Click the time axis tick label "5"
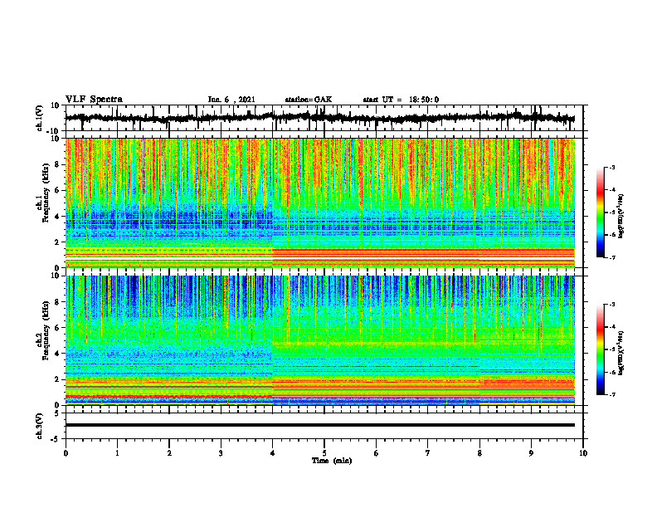 tap(324, 453)
